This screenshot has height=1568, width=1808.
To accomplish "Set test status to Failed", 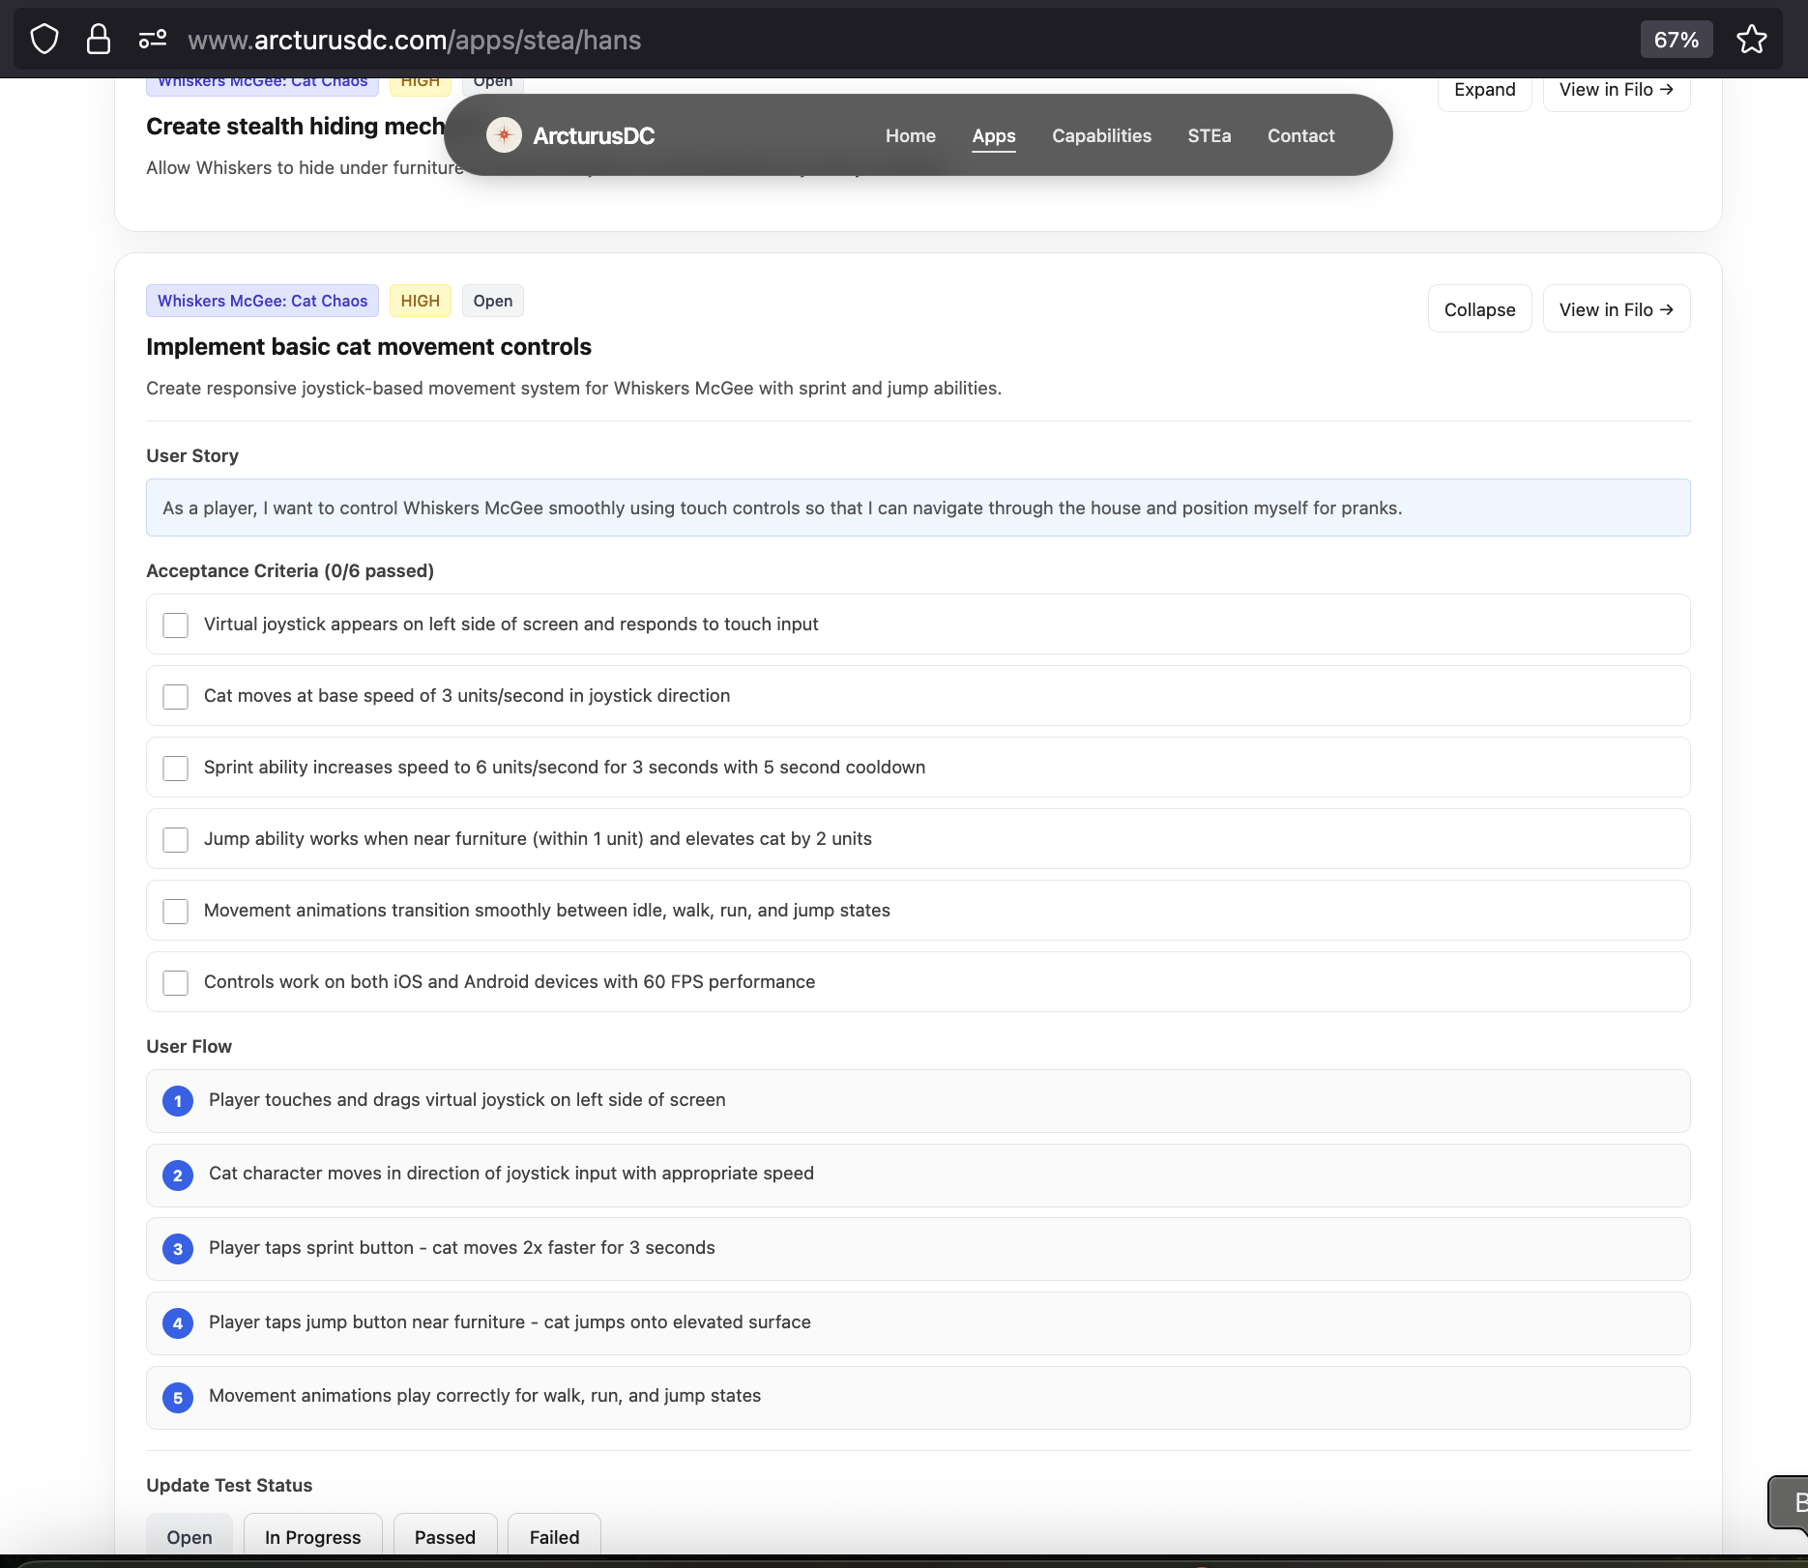I will [x=554, y=1536].
